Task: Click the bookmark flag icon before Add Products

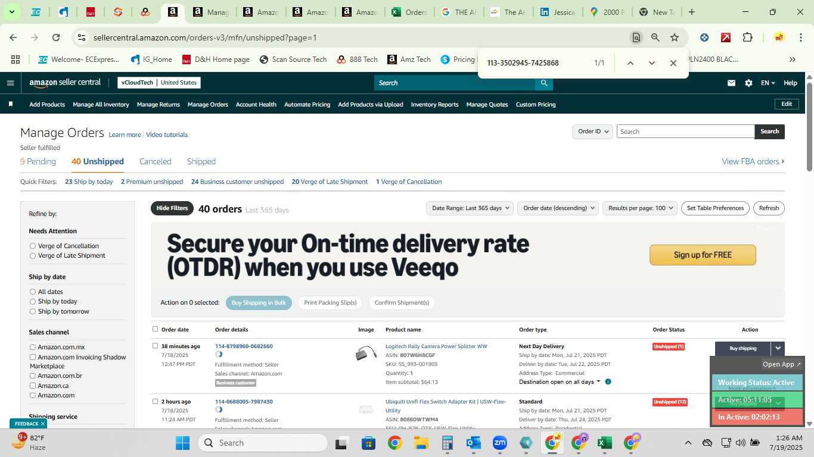Action: click(x=11, y=104)
